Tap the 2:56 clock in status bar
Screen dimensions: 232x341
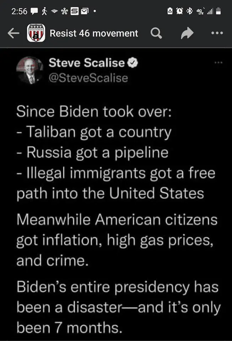tap(19, 11)
